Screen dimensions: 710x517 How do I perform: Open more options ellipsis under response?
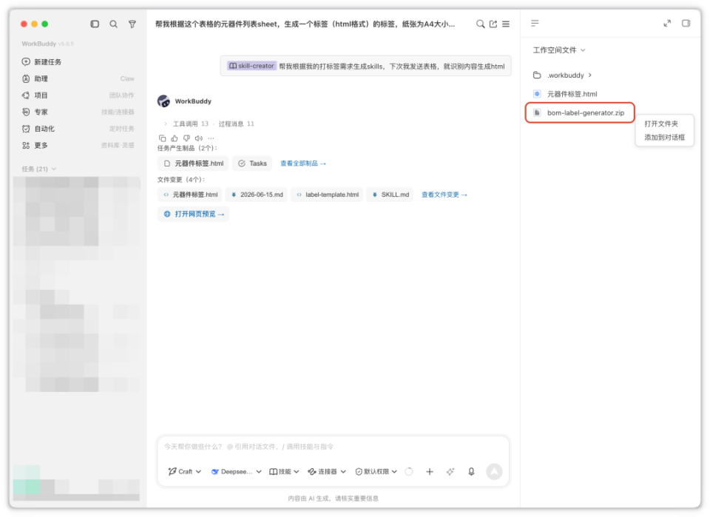[x=211, y=138]
